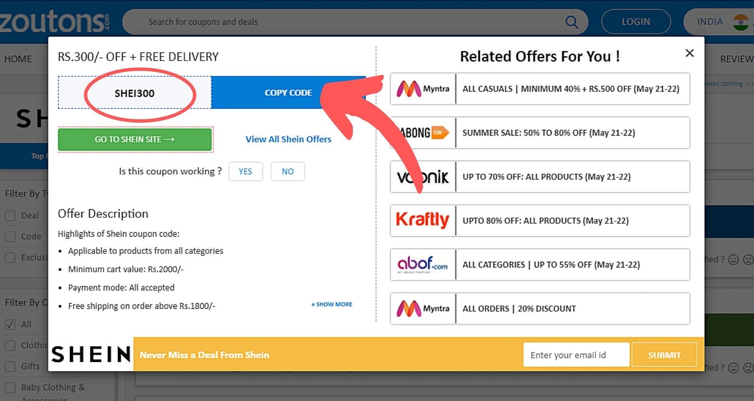Toggle Baby Clothing & Accessories checkbox
Screen dimensions: 754x401
point(10,387)
